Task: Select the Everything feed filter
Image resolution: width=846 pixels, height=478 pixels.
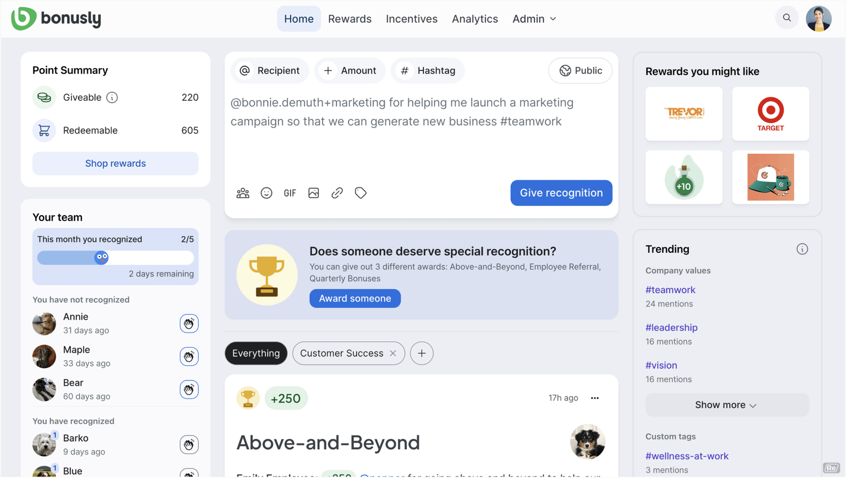Action: (x=256, y=353)
